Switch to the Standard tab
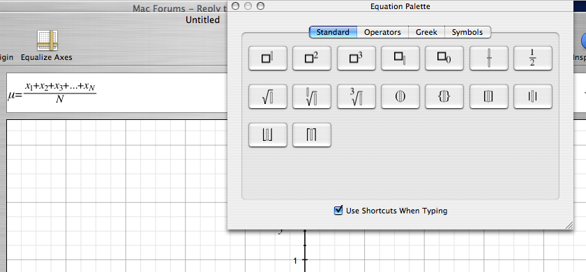Viewport: 586px width, 272px height. click(333, 32)
